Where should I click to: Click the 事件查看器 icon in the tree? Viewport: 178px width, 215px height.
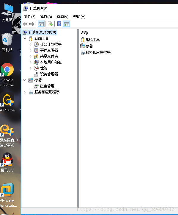click(36, 50)
